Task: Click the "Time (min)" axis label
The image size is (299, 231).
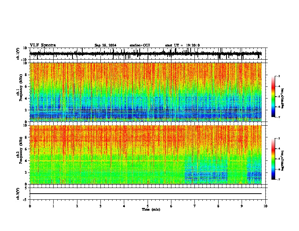Action: tap(151, 209)
